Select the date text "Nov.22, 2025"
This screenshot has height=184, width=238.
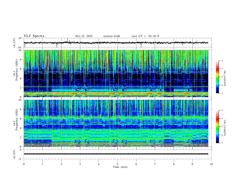[x=84, y=36]
